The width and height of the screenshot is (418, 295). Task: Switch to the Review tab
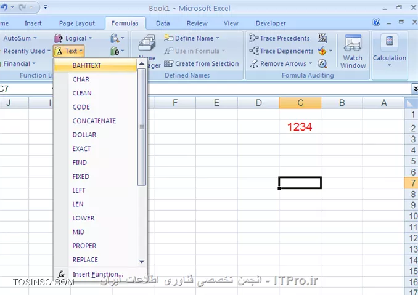[197, 23]
